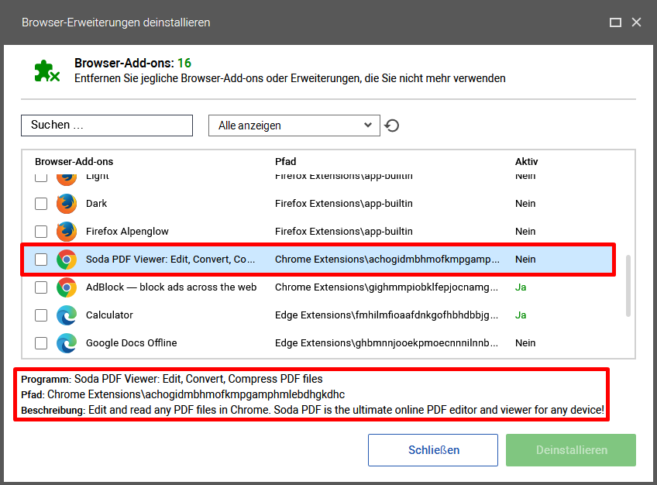This screenshot has width=657, height=485.
Task: Select the 'Firefox Alpenglow' add-on name
Action: (x=127, y=232)
